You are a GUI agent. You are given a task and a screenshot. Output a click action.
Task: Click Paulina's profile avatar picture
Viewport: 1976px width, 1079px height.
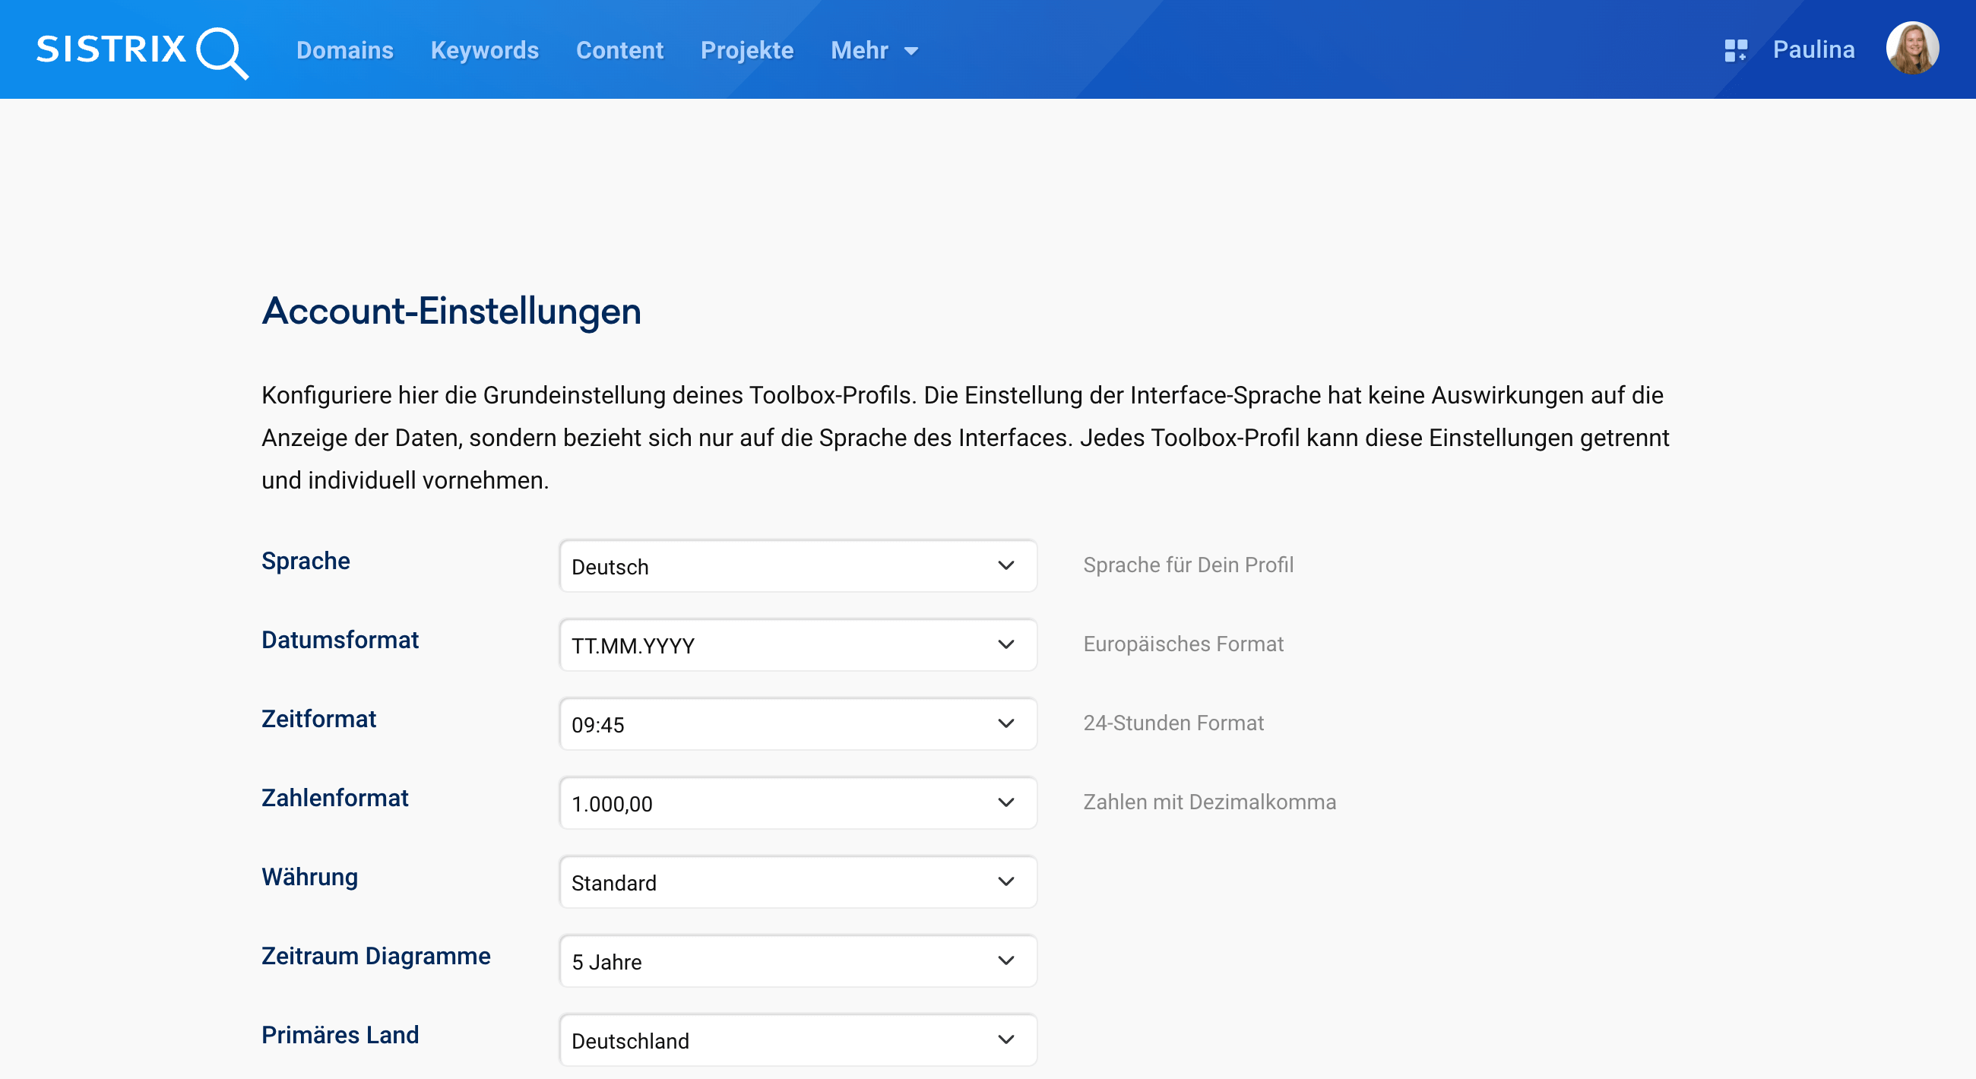pyautogui.click(x=1911, y=49)
